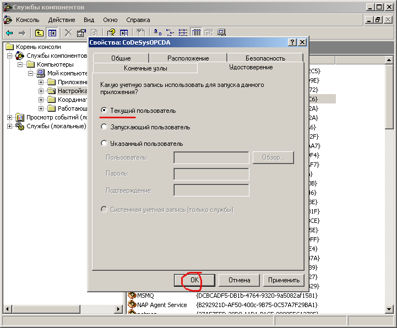The image size is (397, 328).
Task: Go up one level with the folder icon
Action: [39, 33]
